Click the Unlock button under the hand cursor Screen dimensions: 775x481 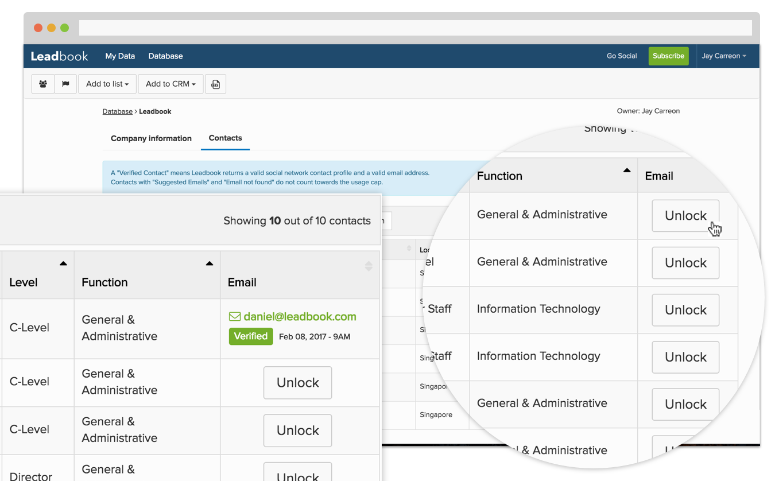point(685,216)
